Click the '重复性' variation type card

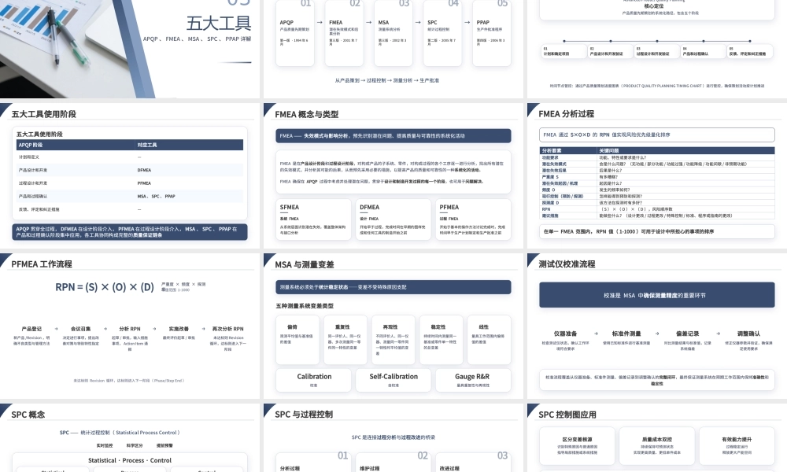coord(345,340)
